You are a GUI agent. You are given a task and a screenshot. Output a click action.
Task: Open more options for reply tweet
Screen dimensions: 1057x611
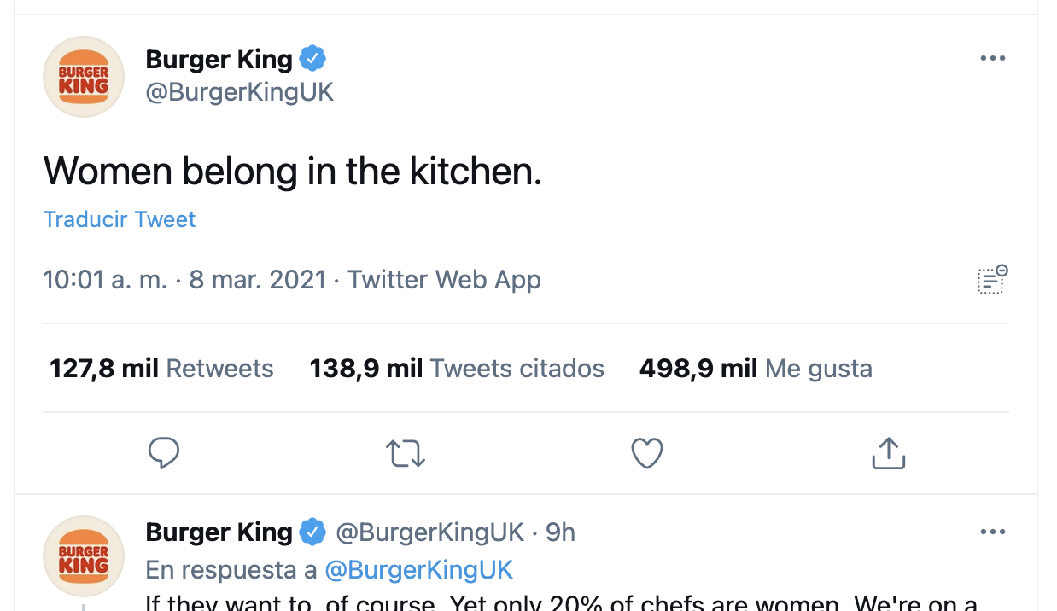pos(992,532)
